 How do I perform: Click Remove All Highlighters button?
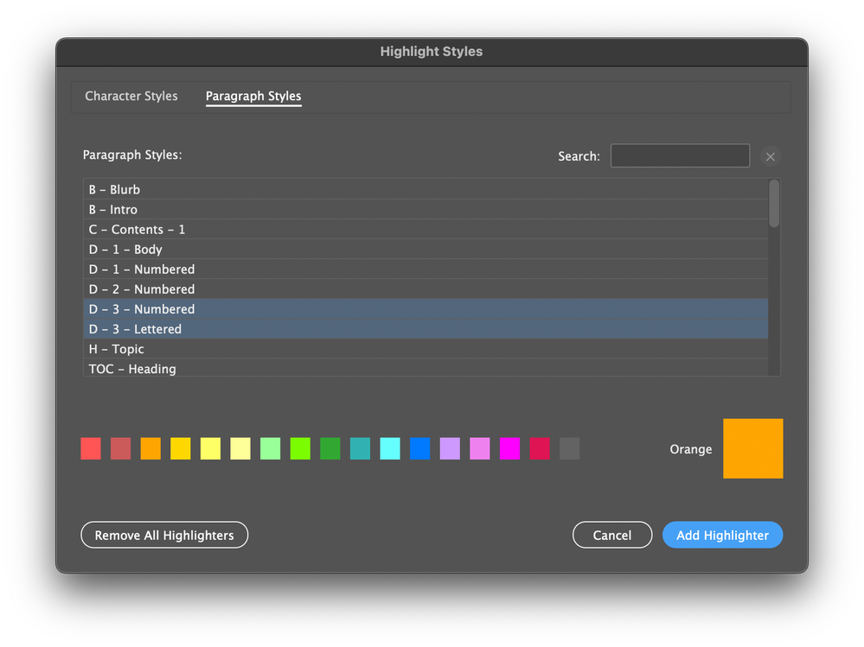coord(164,535)
